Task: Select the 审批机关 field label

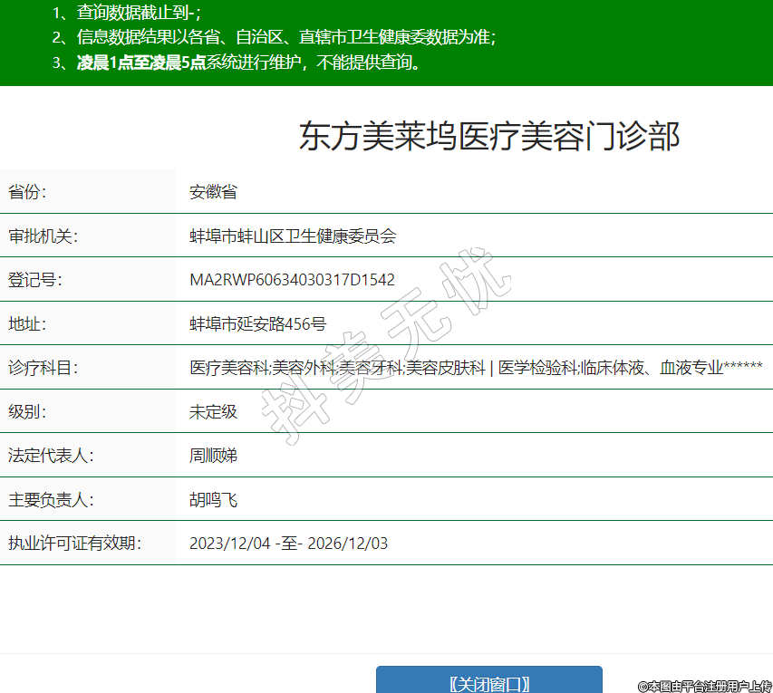Action: click(x=43, y=236)
